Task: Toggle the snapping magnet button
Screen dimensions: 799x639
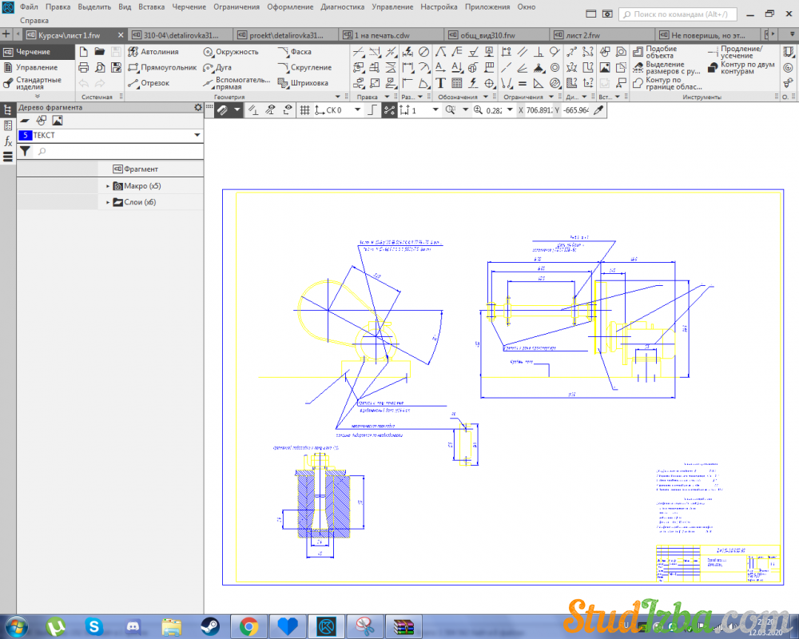Action: pos(223,110)
